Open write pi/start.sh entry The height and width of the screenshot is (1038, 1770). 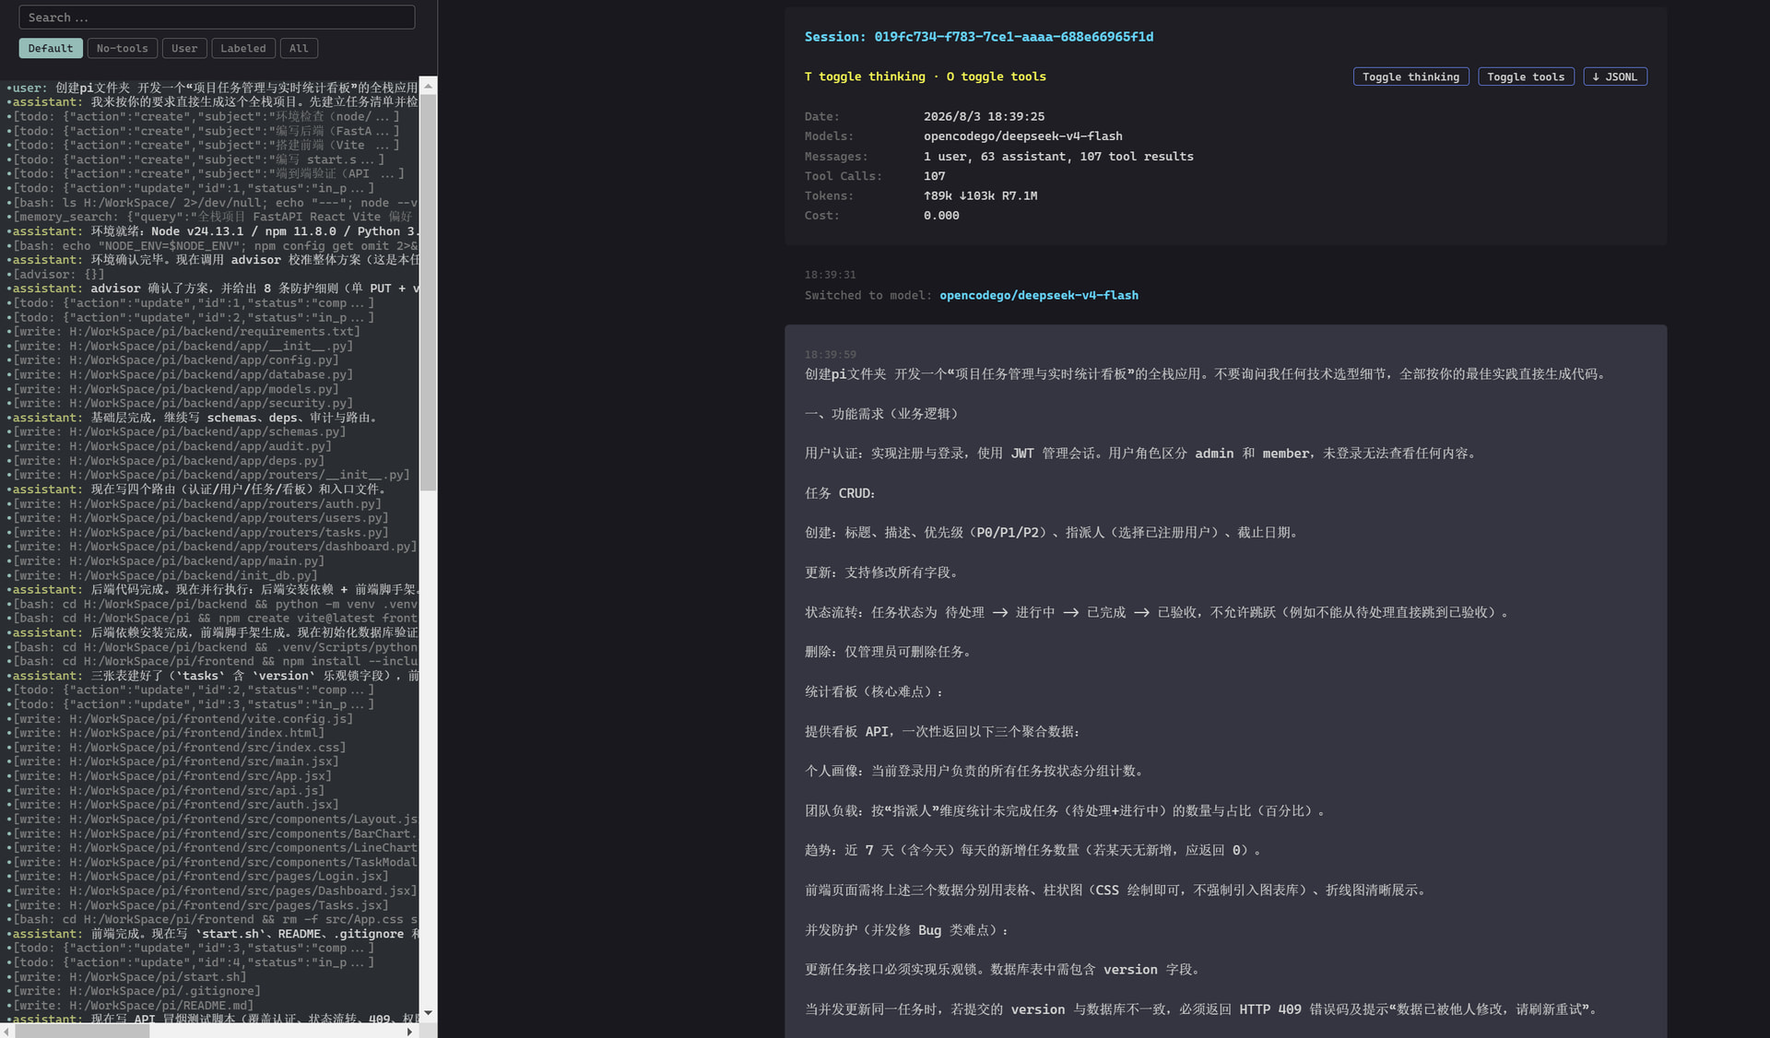coord(130,977)
